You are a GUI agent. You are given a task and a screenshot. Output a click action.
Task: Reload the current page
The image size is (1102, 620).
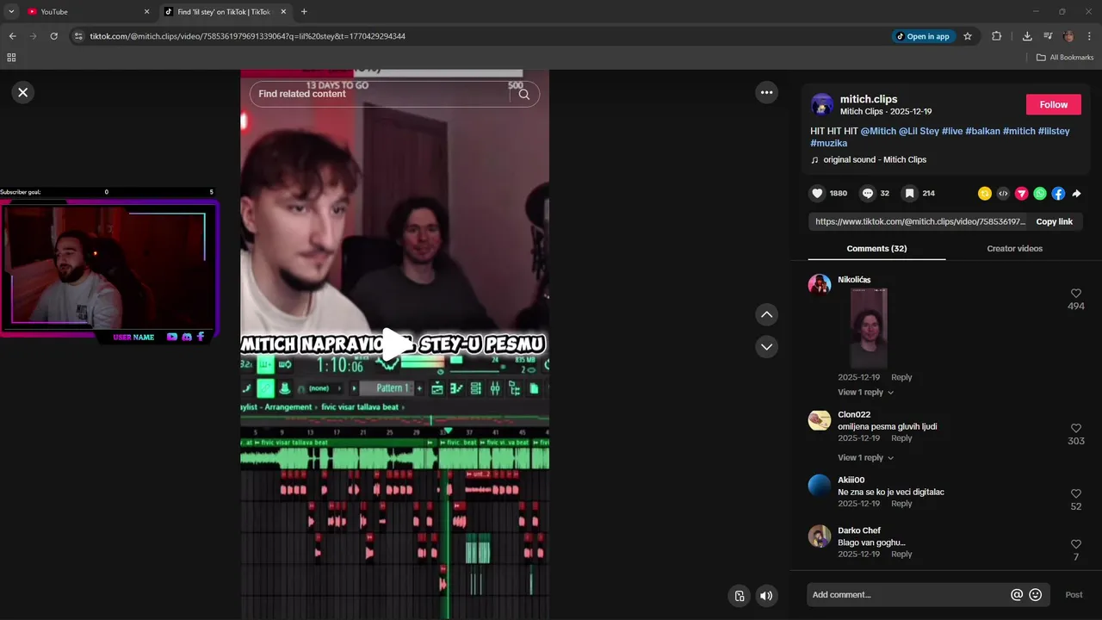[53, 36]
